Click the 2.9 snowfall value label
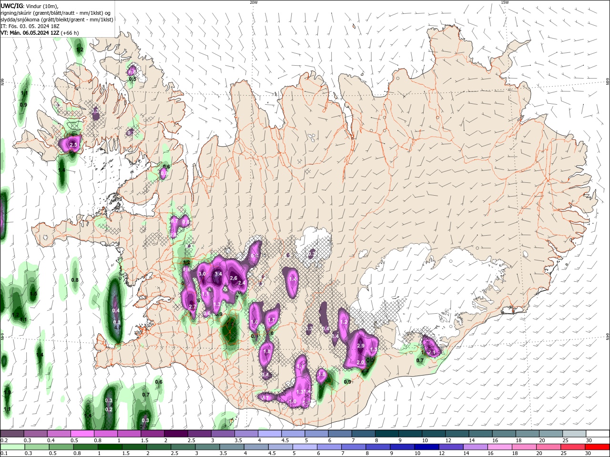This screenshot has height=457, width=610. tap(361, 346)
